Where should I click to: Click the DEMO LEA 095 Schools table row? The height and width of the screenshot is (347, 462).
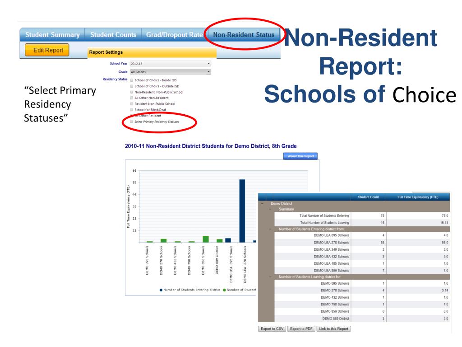pyautogui.click(x=362, y=235)
